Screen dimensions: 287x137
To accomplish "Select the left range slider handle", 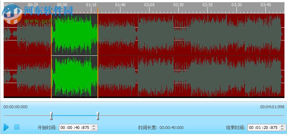I will click(x=51, y=116).
